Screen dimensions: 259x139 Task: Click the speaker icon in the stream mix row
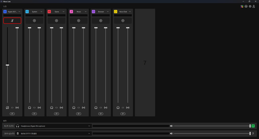tap(172, 134)
